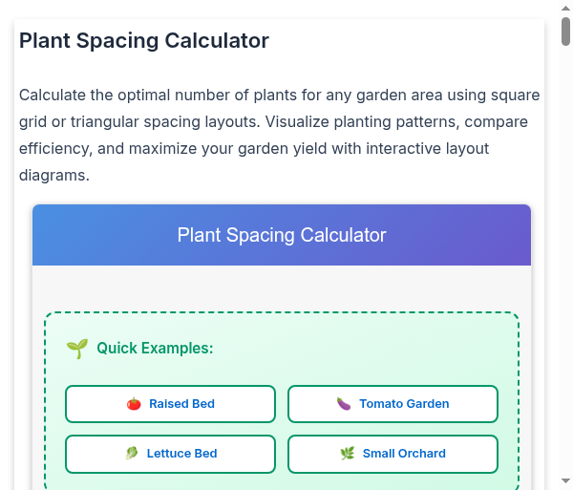Click the seedling icon next to Quick Examples
The height and width of the screenshot is (490, 573).
click(77, 349)
